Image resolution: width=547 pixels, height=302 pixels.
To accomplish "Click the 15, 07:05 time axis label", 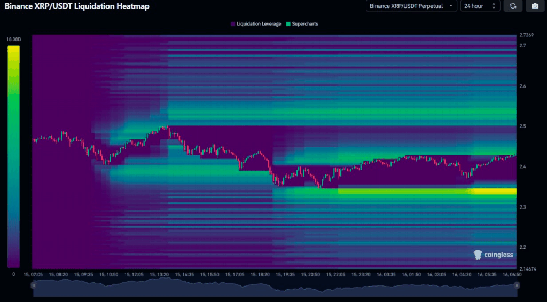I will pos(33,274).
